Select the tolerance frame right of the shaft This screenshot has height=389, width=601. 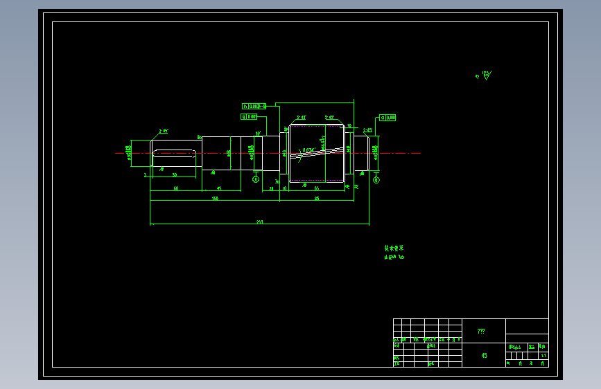point(387,118)
